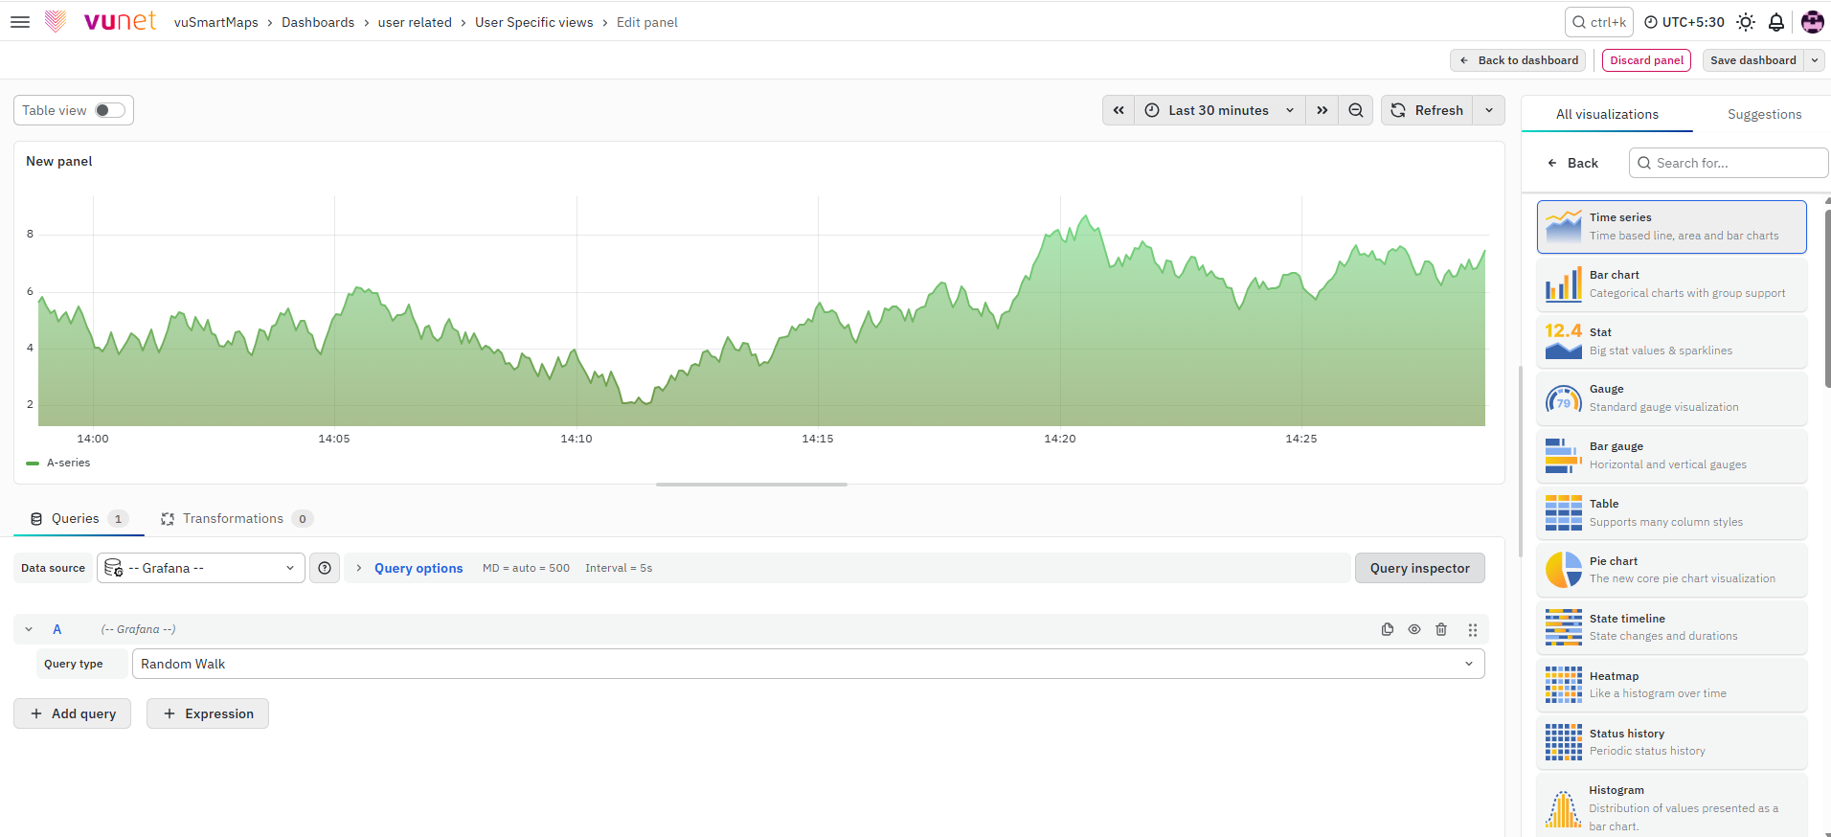Viewport: 1831px width, 837px height.
Task: Select the Heatmap visualization
Action: coord(1671,686)
